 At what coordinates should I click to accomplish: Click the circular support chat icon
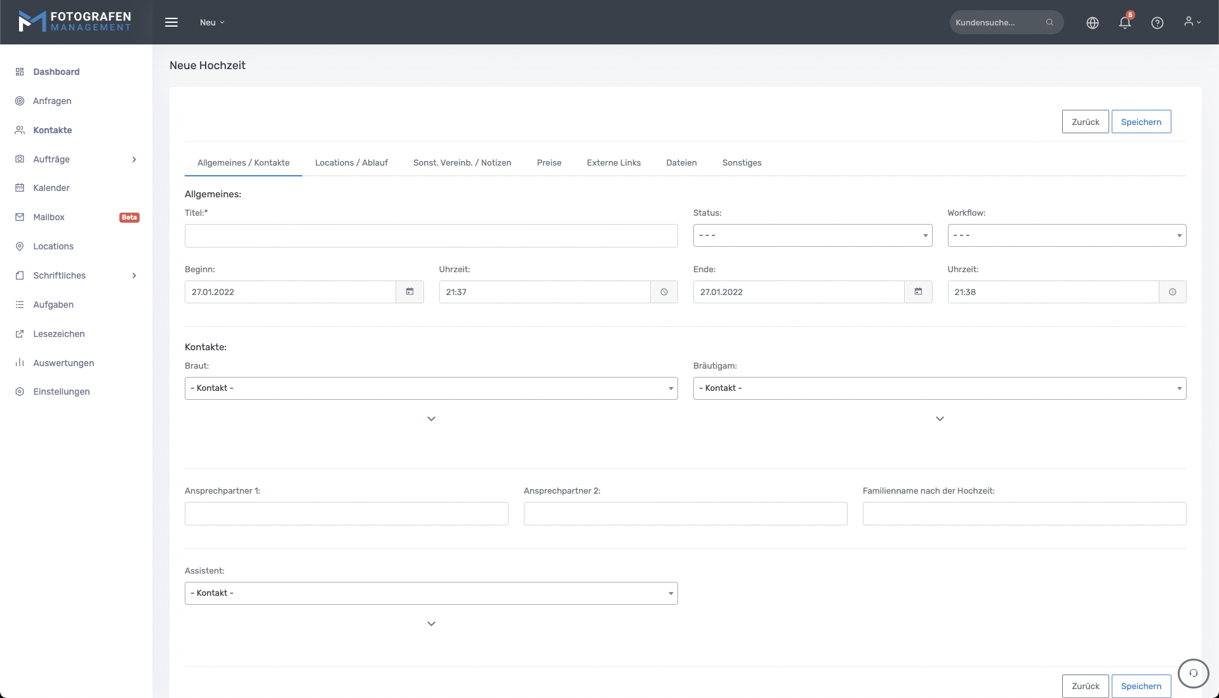[1193, 673]
